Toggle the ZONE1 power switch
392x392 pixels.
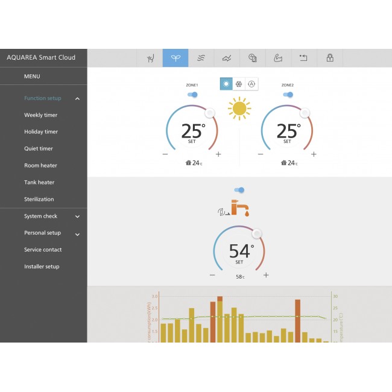[192, 95]
